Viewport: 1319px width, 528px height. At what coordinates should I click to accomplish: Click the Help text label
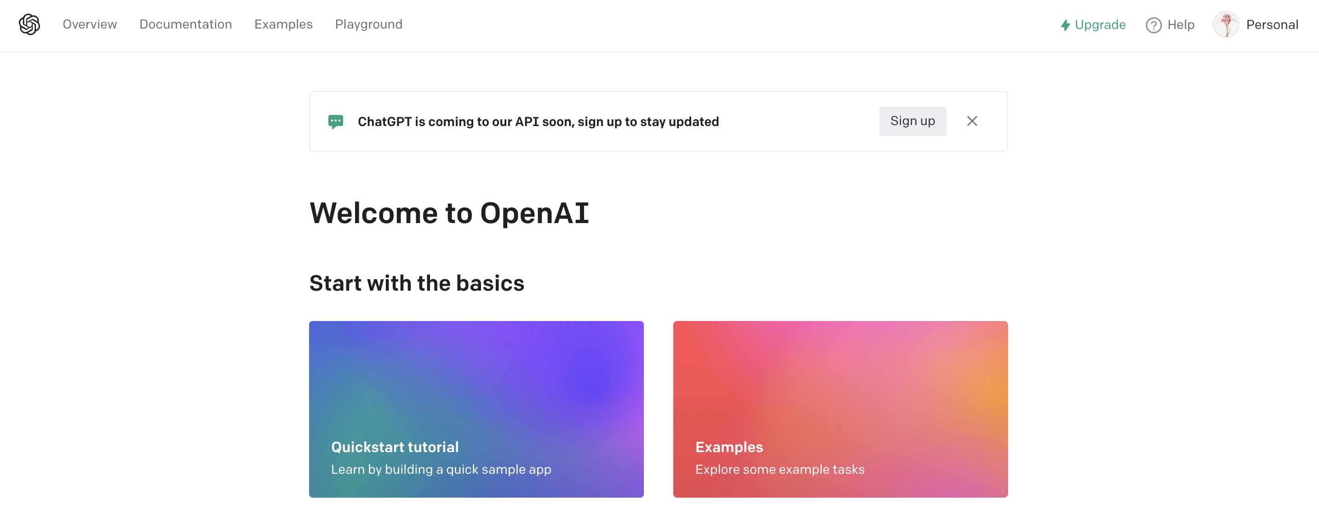(x=1180, y=24)
